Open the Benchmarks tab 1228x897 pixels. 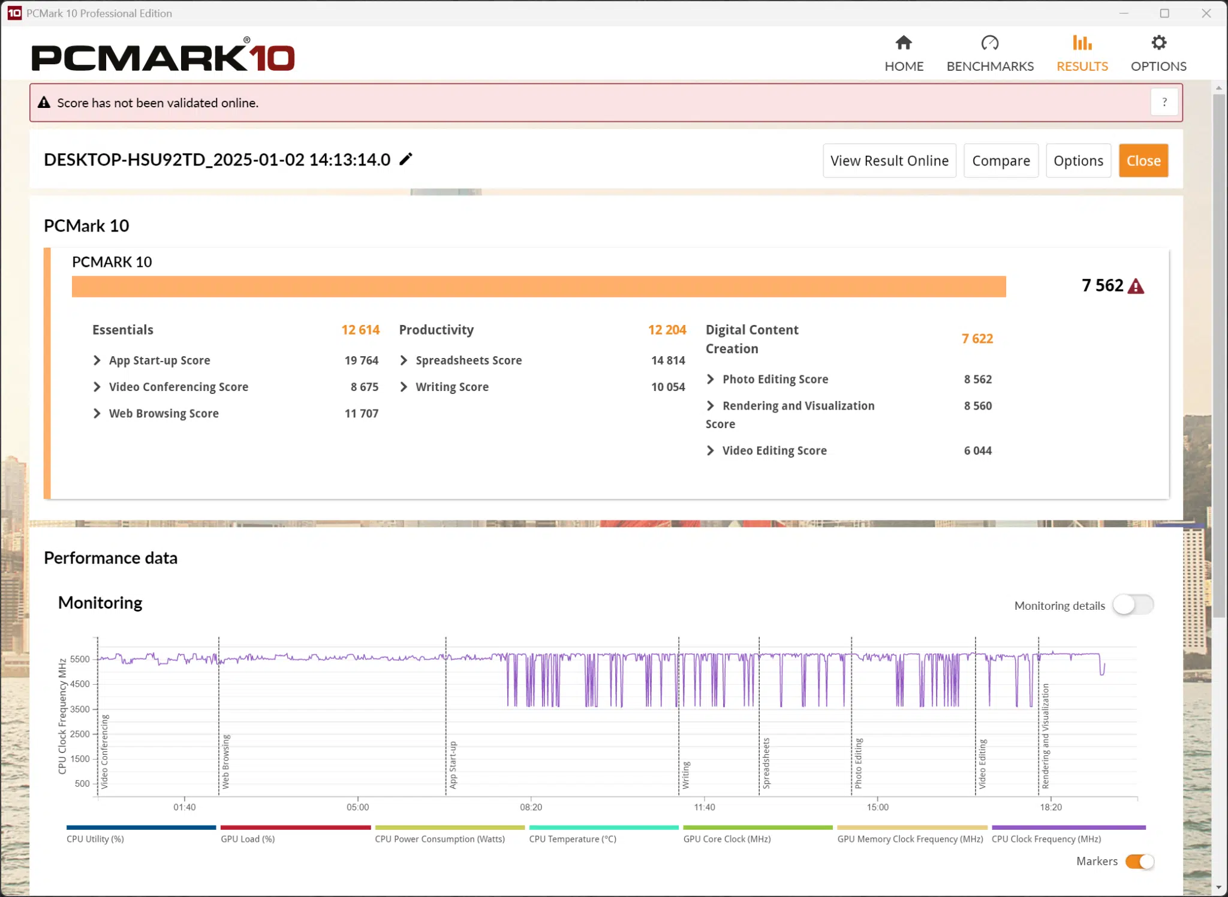(x=990, y=53)
